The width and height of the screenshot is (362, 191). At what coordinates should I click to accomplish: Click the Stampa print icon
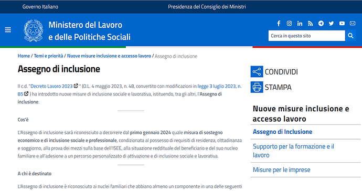257,87
